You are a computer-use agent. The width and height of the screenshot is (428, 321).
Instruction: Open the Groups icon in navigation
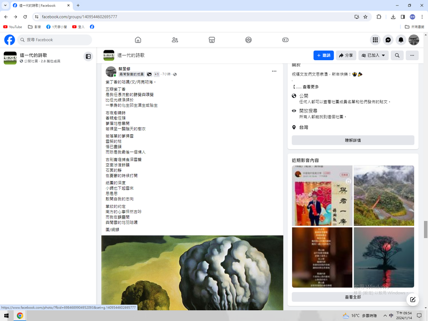click(248, 40)
